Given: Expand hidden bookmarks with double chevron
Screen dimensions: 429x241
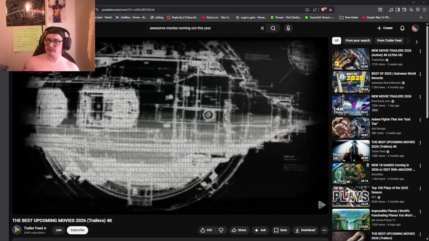Looking at the screenshot, I should pyautogui.click(x=421, y=17).
